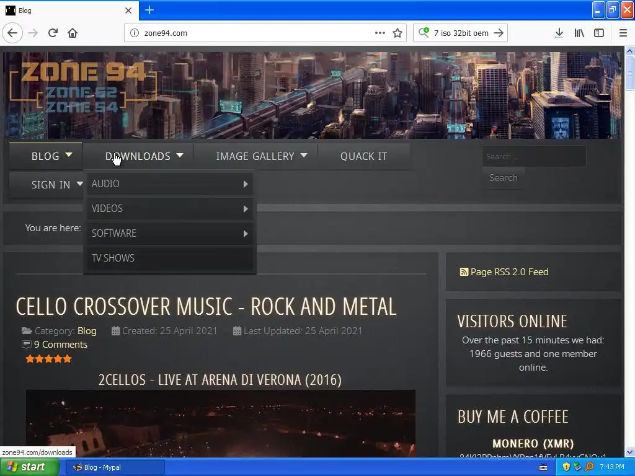This screenshot has width=635, height=476.
Task: Click the browser search box text
Action: (461, 33)
